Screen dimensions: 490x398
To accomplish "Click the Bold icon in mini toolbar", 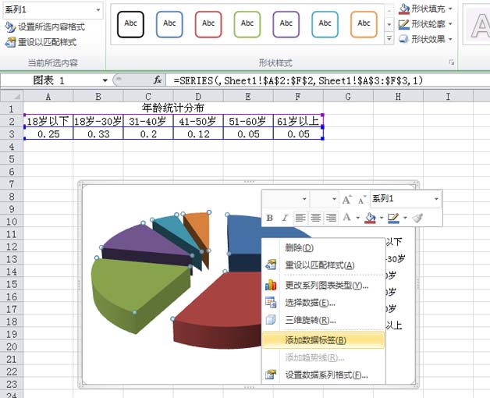I will click(x=270, y=218).
